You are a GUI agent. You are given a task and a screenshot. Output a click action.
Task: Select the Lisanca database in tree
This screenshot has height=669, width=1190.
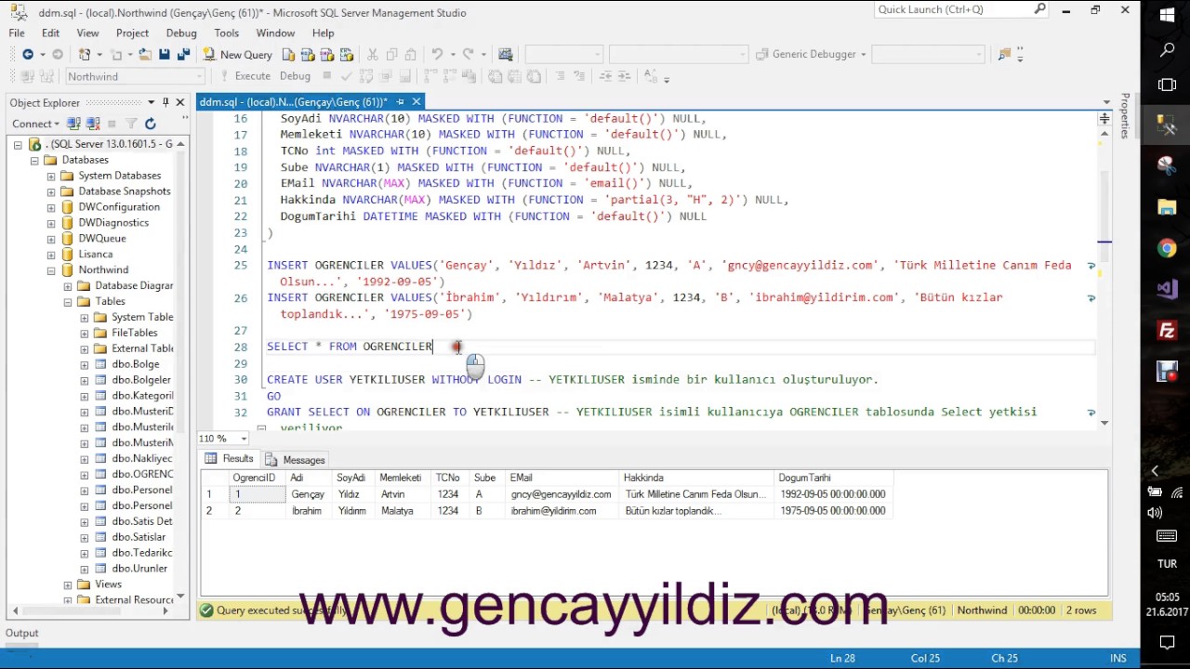(96, 254)
